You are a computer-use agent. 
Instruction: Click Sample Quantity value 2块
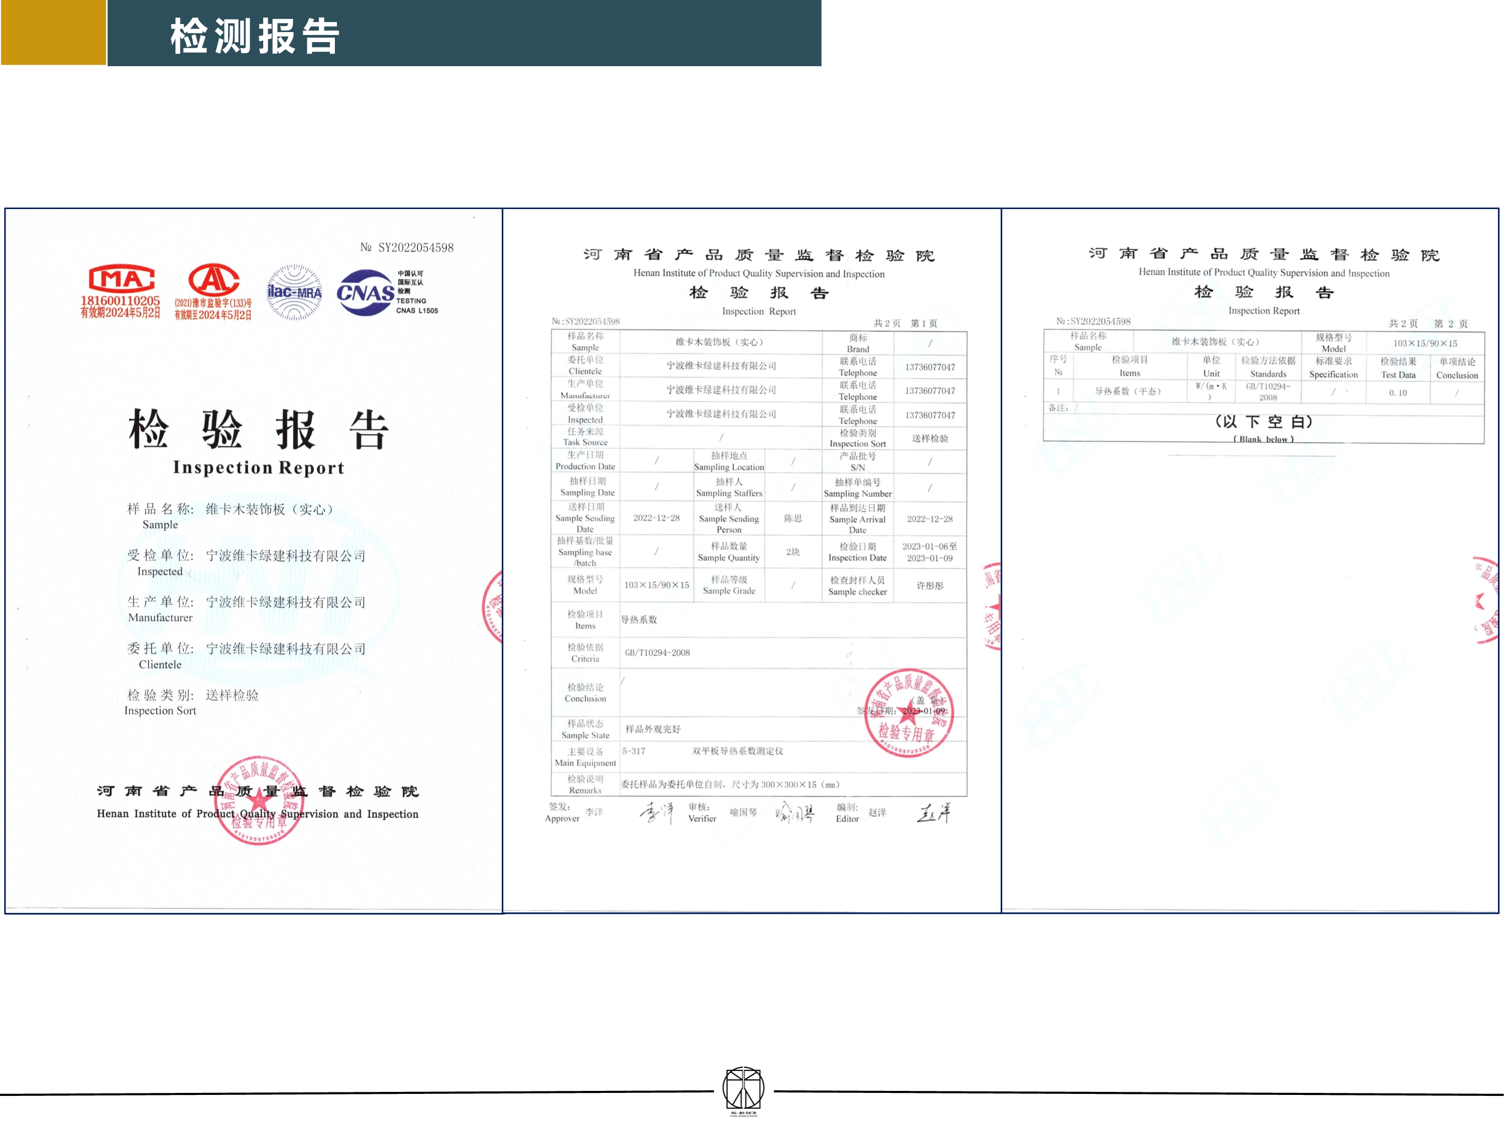[x=793, y=552]
